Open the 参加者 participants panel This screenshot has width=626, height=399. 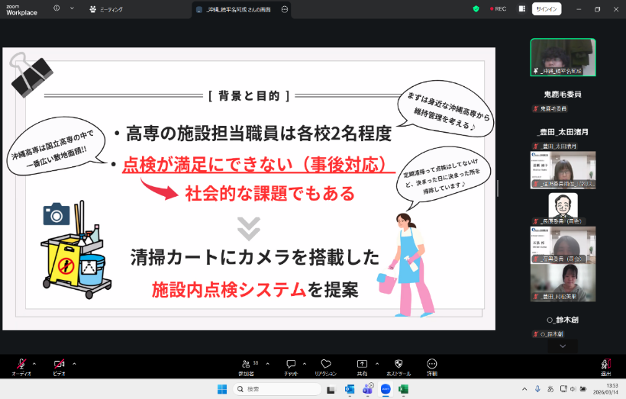[246, 365]
